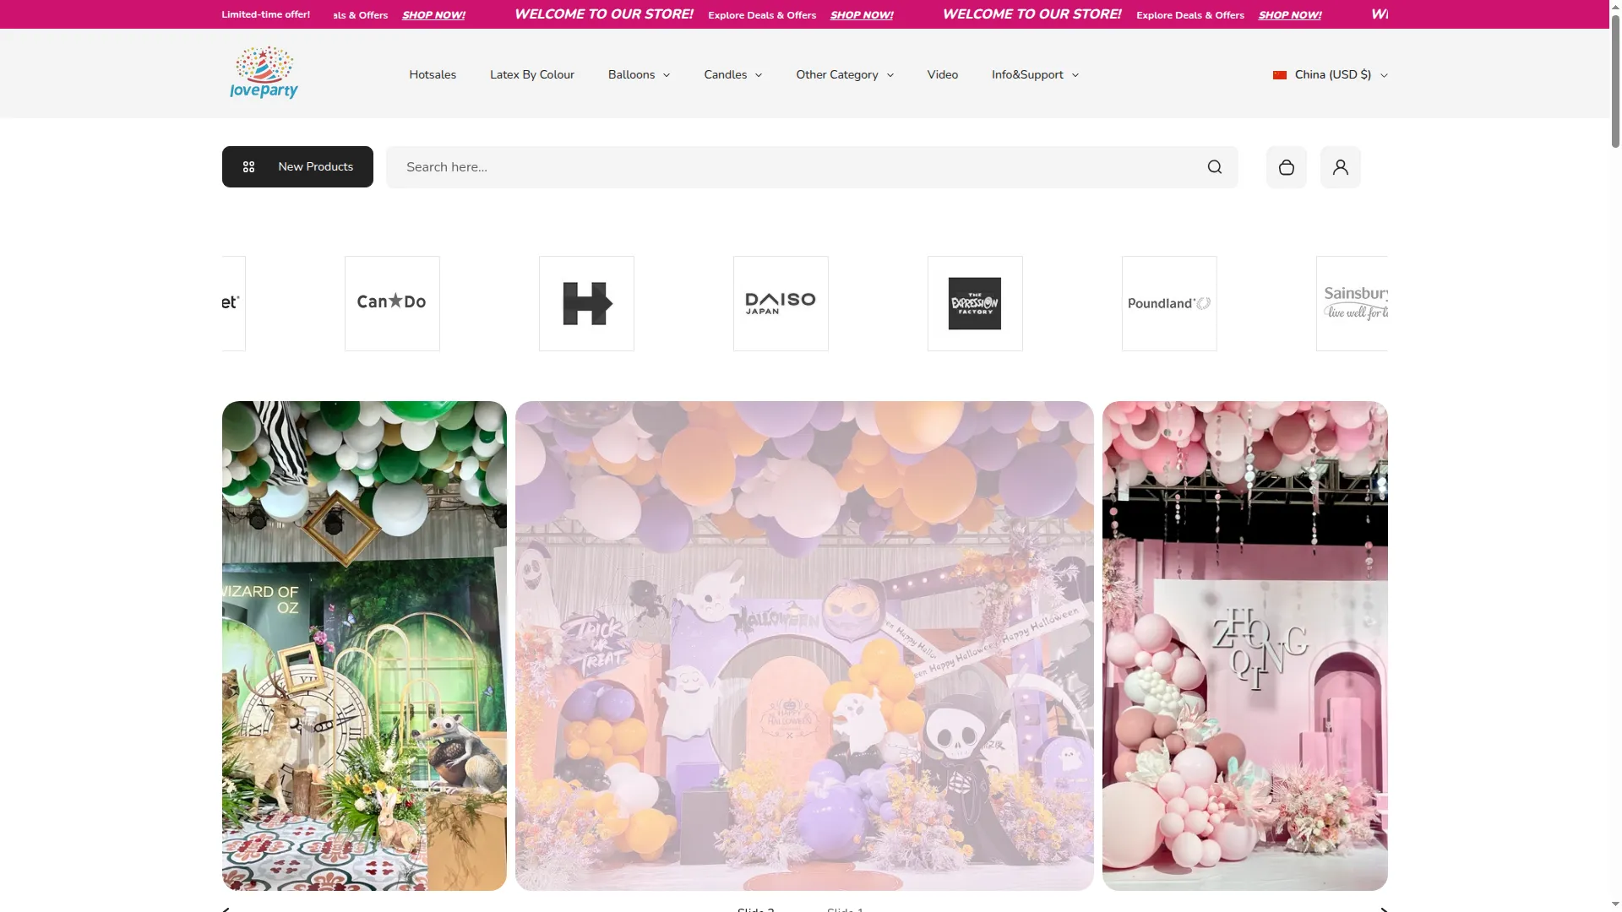Select the Sainsbury's brand logo
This screenshot has height=912, width=1622.
click(x=1352, y=303)
